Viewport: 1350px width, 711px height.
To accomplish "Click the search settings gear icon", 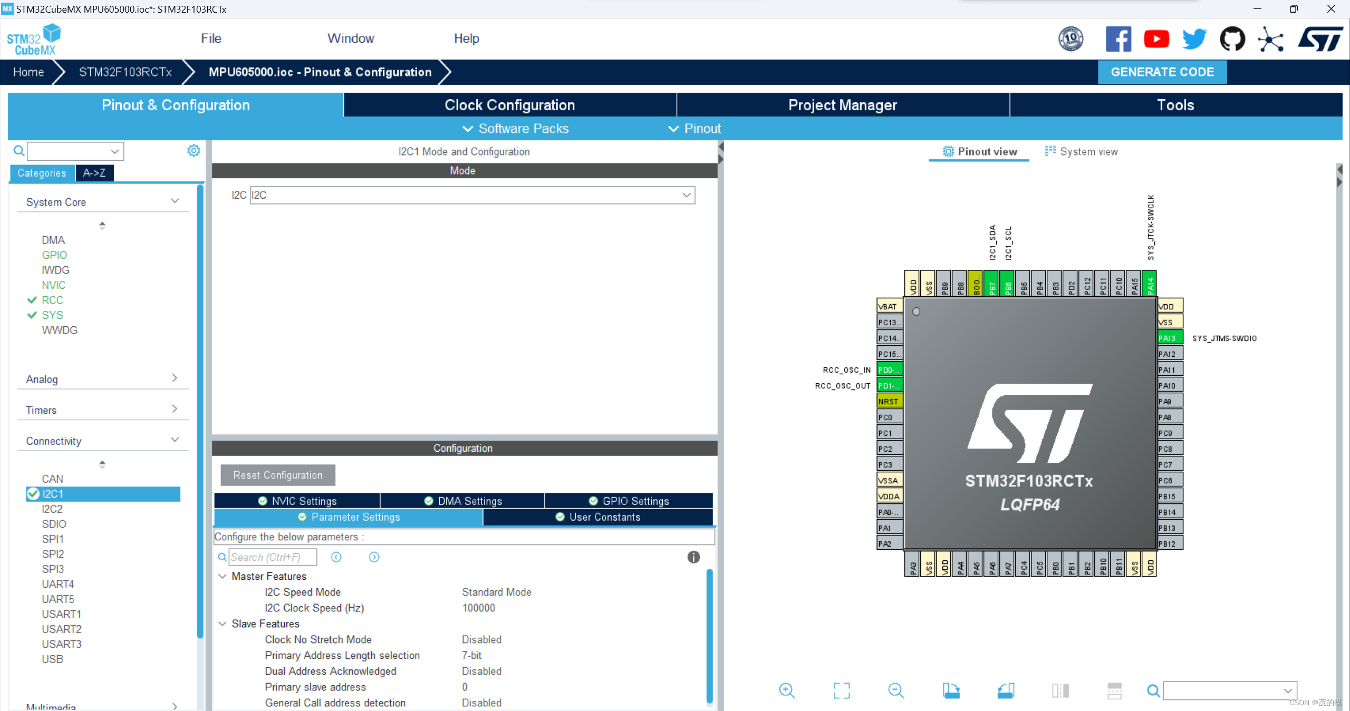I will click(x=194, y=151).
